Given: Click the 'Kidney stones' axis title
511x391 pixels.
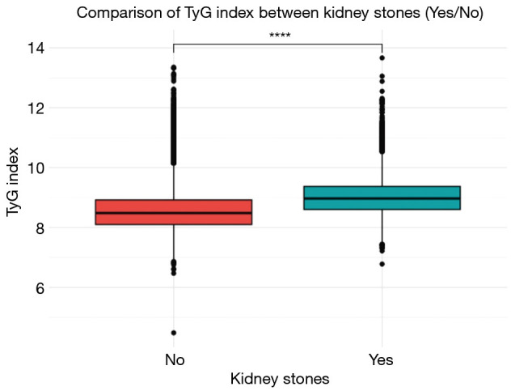Looking at the screenshot, I should [x=280, y=378].
